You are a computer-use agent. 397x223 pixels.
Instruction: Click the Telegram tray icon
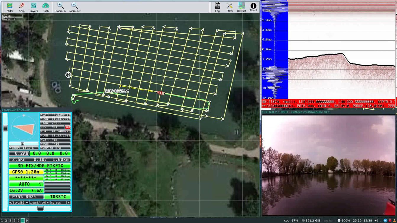pos(385,220)
